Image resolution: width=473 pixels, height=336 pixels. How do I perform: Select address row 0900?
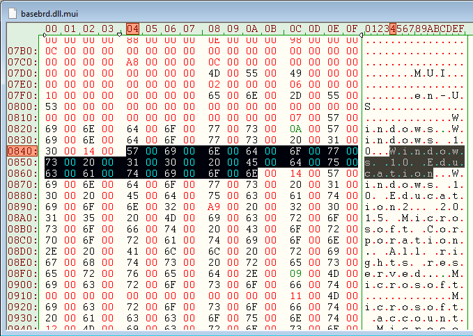tap(22, 285)
